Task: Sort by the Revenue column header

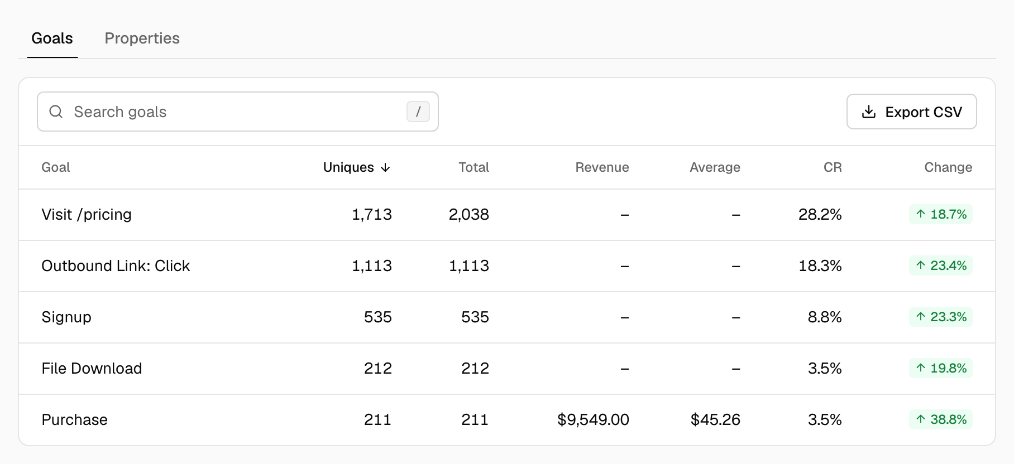Action: tap(602, 167)
